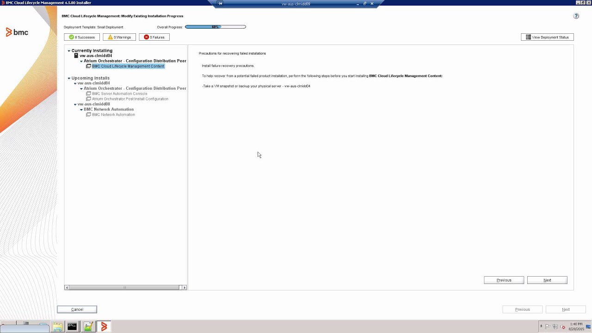Collapse vw-aus-clmidd04 under Upcoming Installs

pos(75,84)
